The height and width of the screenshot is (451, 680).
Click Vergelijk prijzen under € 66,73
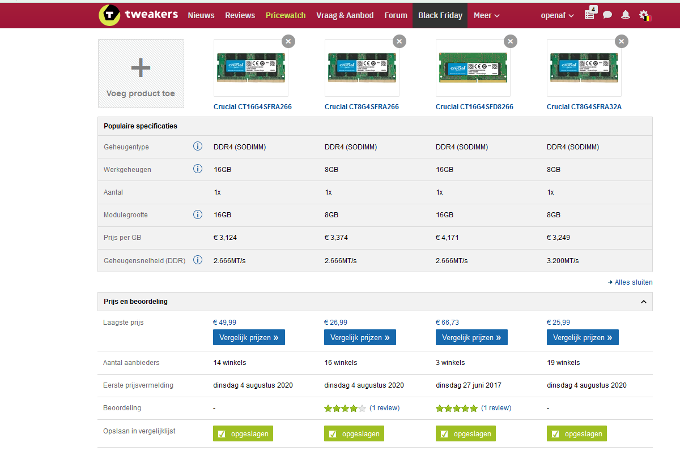pos(471,337)
